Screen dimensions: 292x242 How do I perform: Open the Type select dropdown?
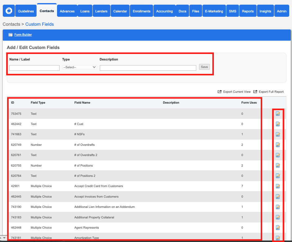pos(80,67)
